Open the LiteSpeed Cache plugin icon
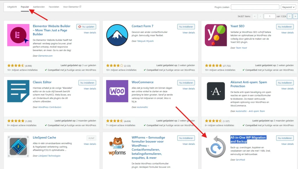298x169 pixels. (18, 146)
